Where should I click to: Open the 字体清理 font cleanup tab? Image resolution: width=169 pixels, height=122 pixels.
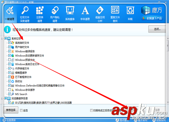[85, 14]
